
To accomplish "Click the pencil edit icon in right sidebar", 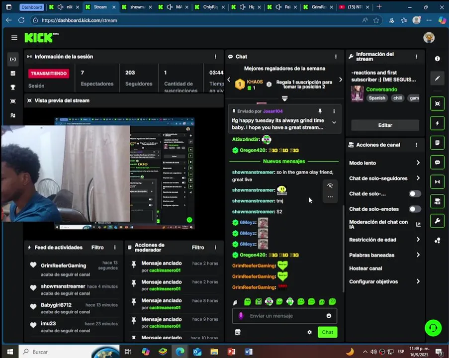I will (x=437, y=78).
